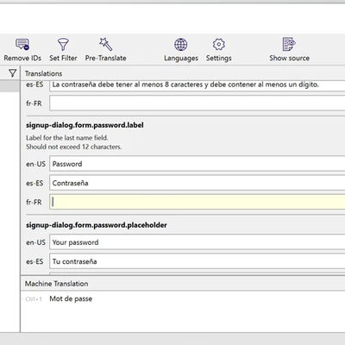
Task: Edit es-ES password rule translation field
Action: 198,85
